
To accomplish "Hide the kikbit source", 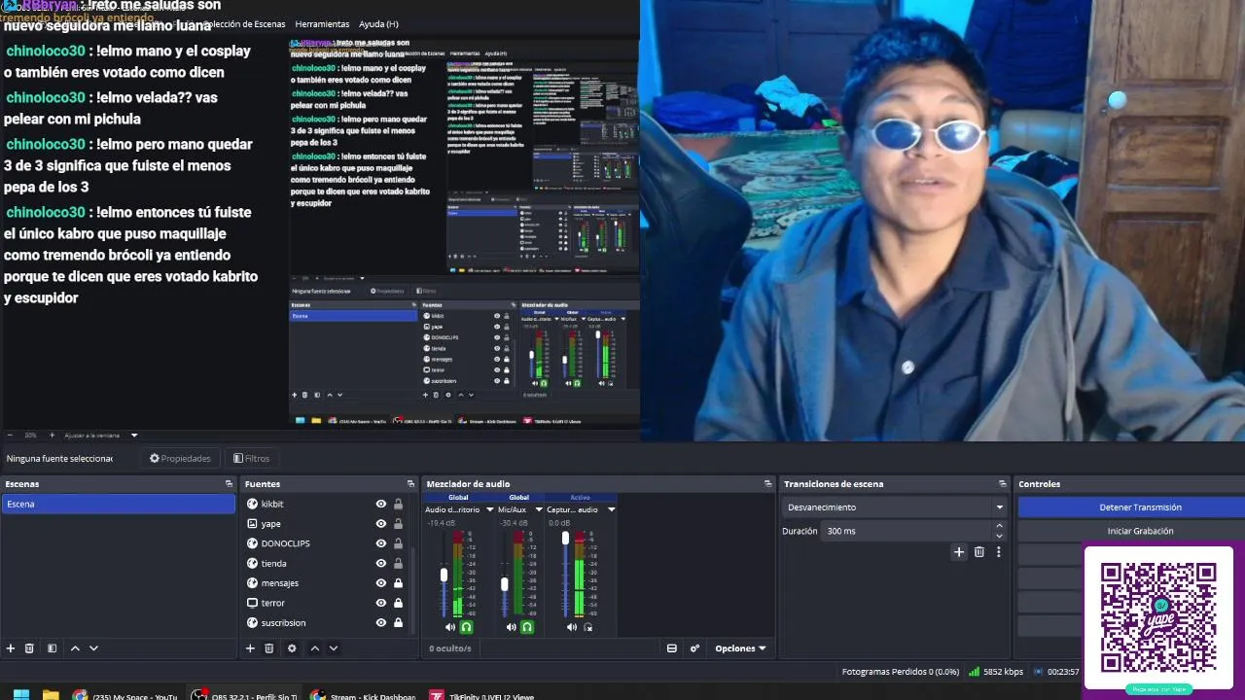I will (x=381, y=504).
